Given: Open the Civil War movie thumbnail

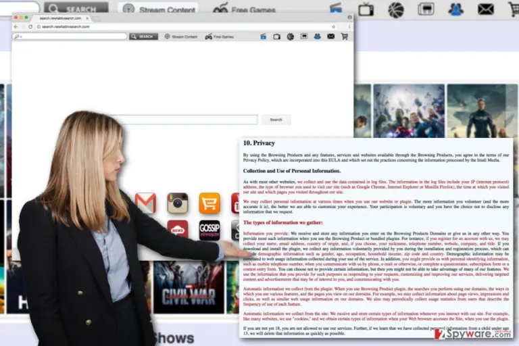Looking at the screenshot, I should point(189,287).
